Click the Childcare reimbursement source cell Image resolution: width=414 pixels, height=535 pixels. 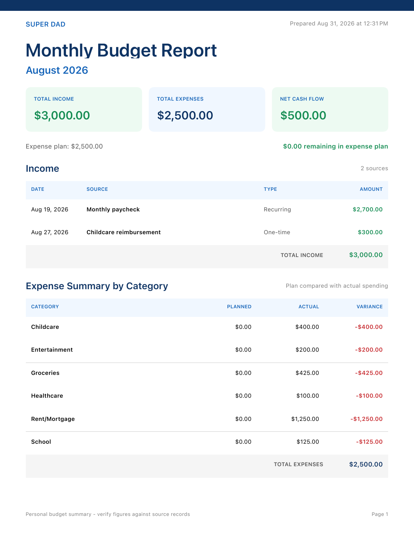tap(124, 232)
